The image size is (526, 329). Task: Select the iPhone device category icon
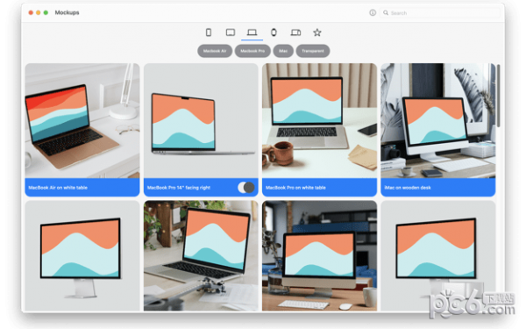[x=209, y=32]
